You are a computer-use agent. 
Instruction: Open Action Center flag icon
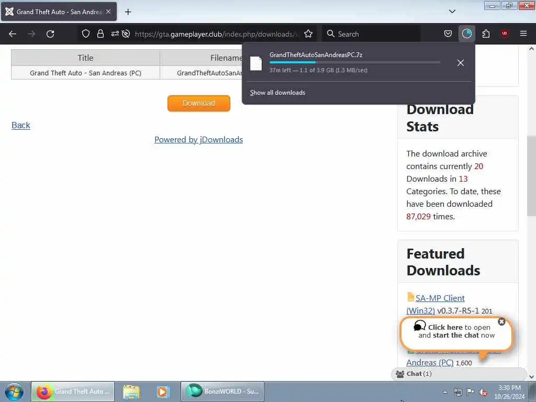point(471,392)
